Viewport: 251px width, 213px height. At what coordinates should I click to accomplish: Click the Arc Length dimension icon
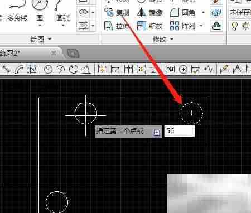[20, 69]
